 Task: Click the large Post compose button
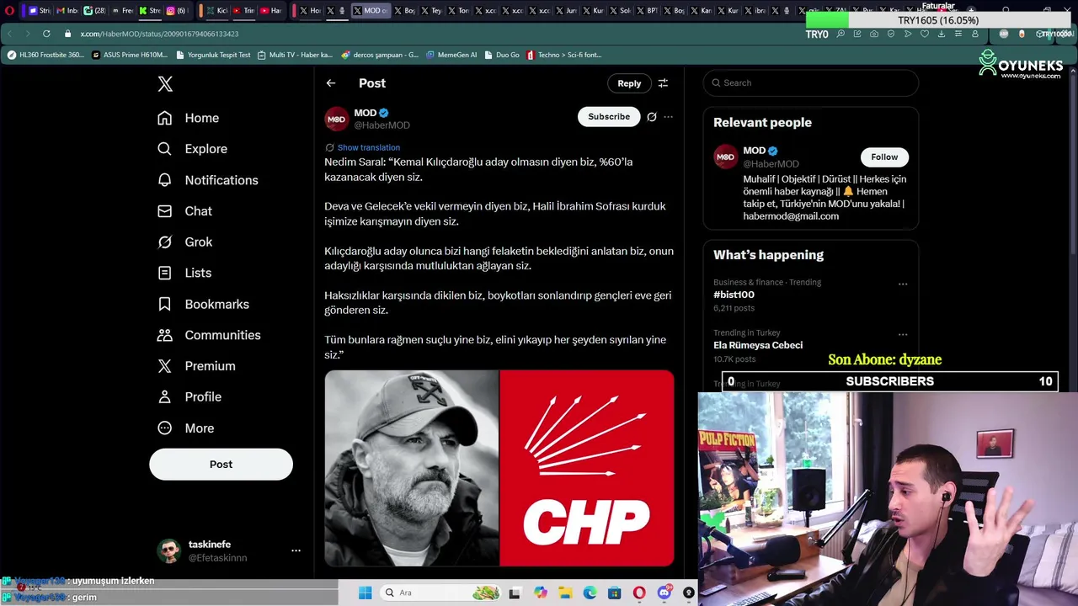coord(221,465)
